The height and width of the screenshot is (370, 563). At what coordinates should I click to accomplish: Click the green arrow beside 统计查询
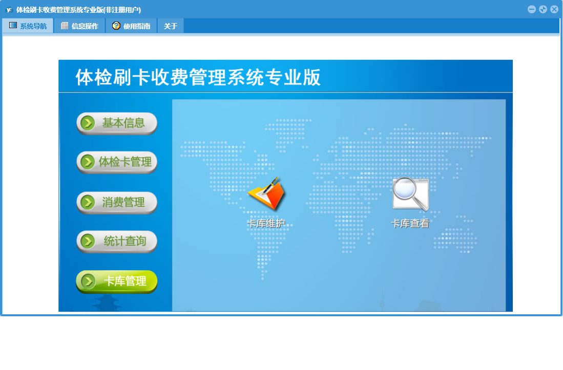pos(88,241)
